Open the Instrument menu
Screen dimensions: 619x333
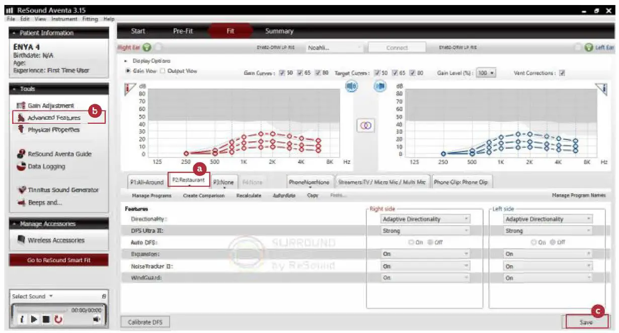coord(64,19)
